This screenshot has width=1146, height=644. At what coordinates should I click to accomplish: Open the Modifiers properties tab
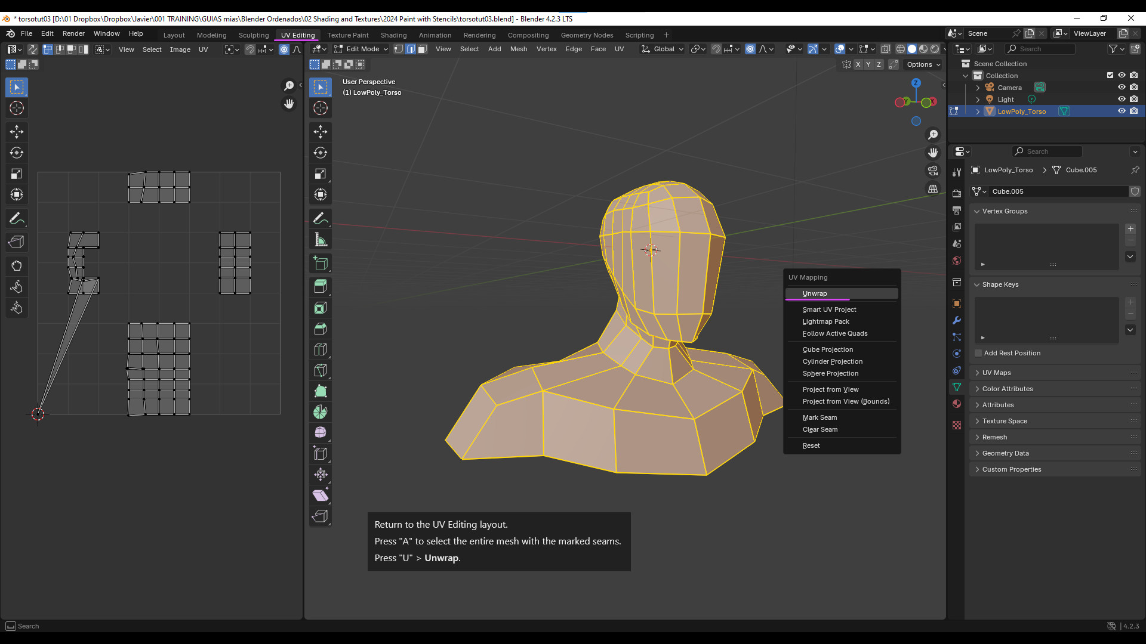point(957,320)
